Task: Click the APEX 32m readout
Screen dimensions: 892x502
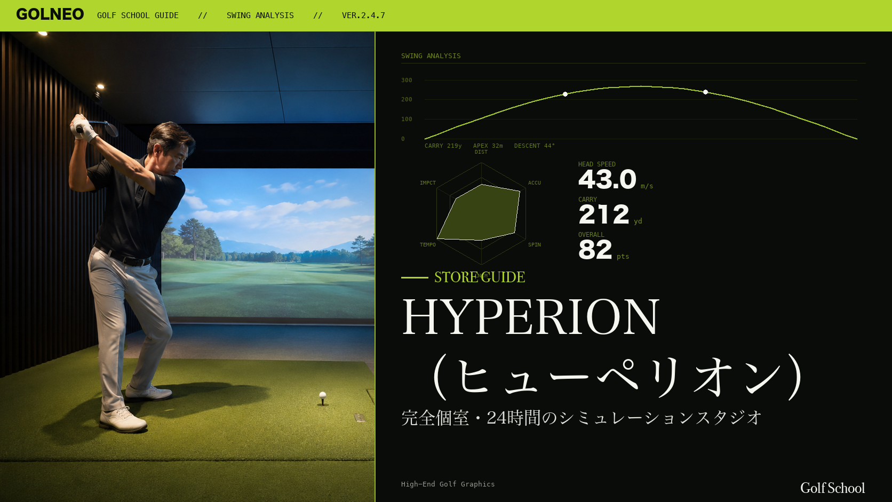Action: point(488,146)
